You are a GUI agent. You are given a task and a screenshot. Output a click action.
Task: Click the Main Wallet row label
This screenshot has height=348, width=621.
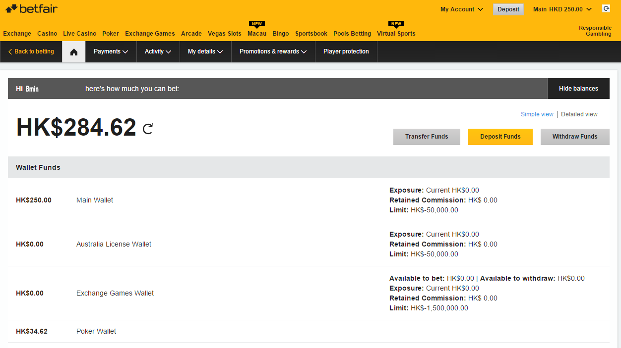95,200
